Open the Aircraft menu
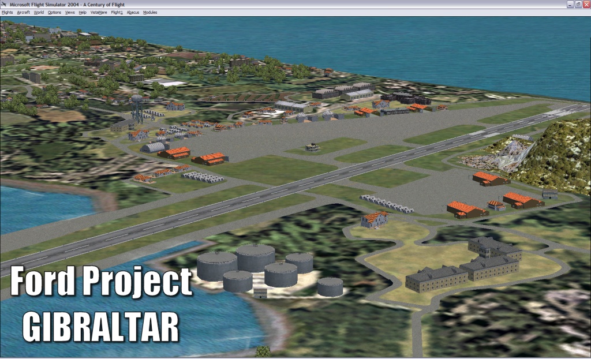The height and width of the screenshot is (359, 591). 23,13
